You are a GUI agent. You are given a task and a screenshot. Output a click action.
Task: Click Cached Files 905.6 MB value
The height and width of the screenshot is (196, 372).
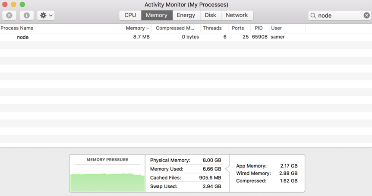[x=210, y=178]
